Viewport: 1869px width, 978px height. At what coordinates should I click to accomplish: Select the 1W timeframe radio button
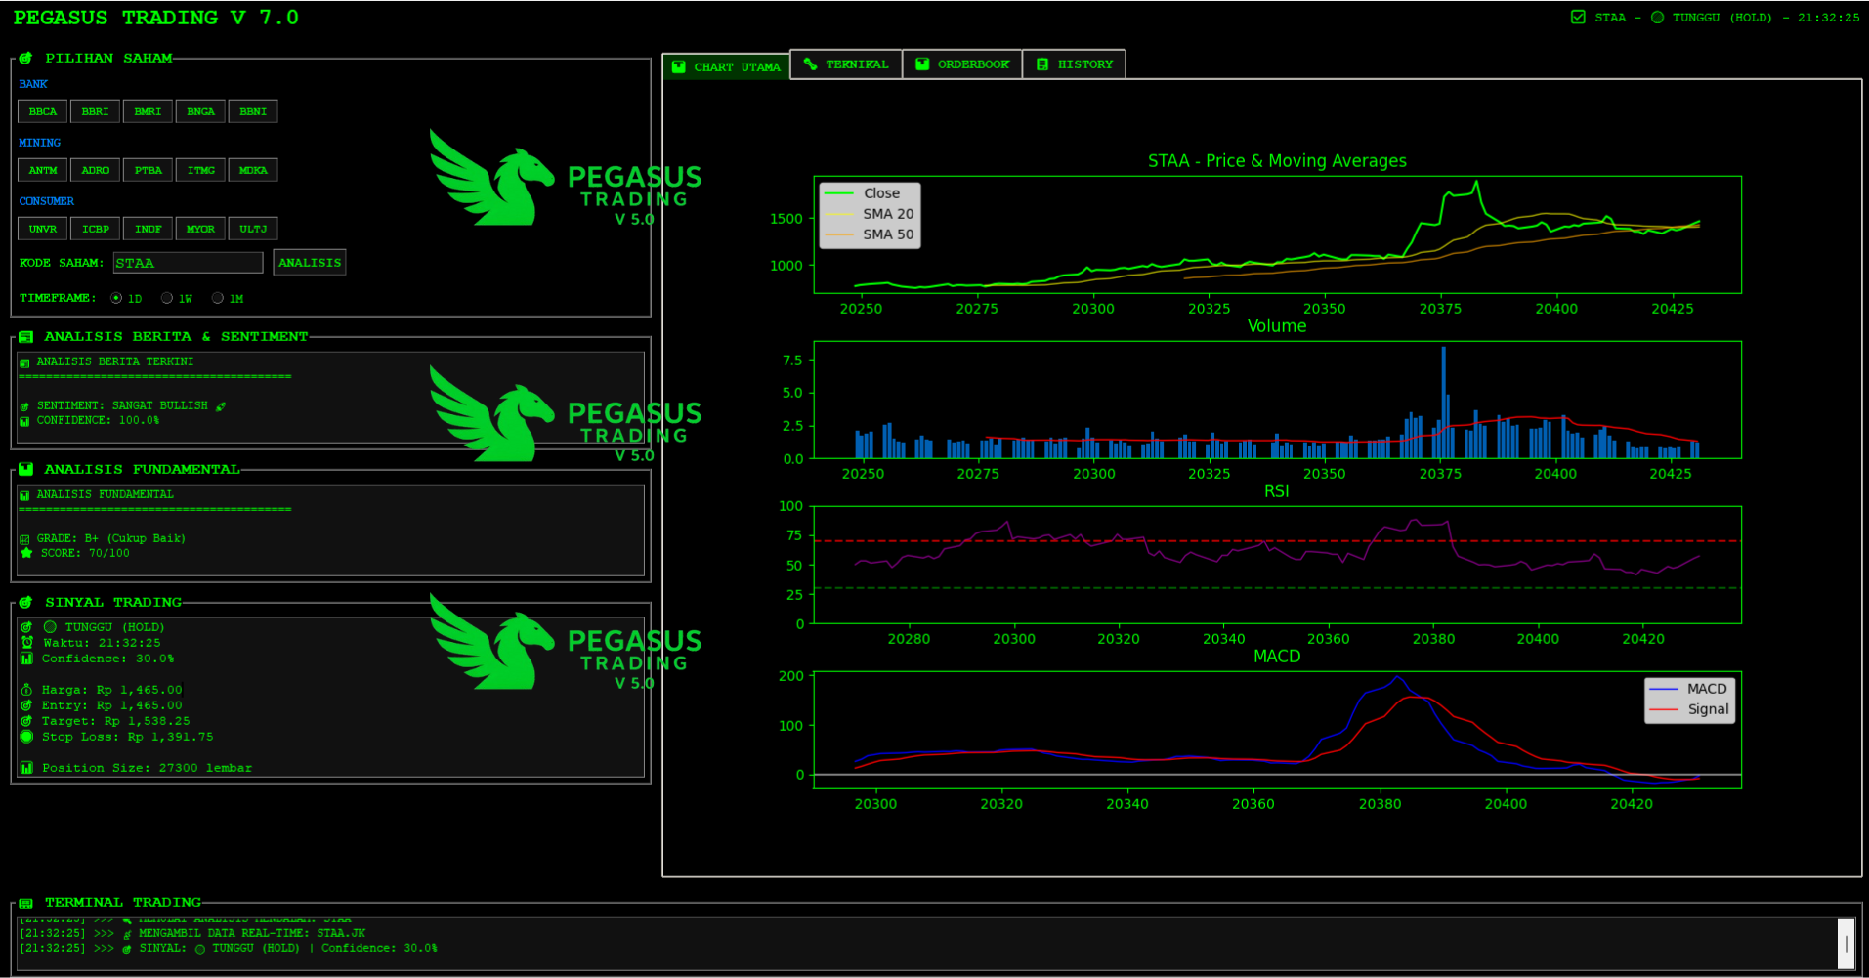tap(167, 298)
